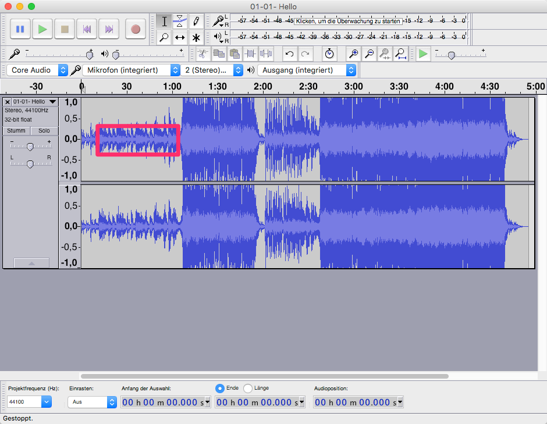Select the Zoom (magnifier) tool
547x424 pixels.
pyautogui.click(x=164, y=37)
